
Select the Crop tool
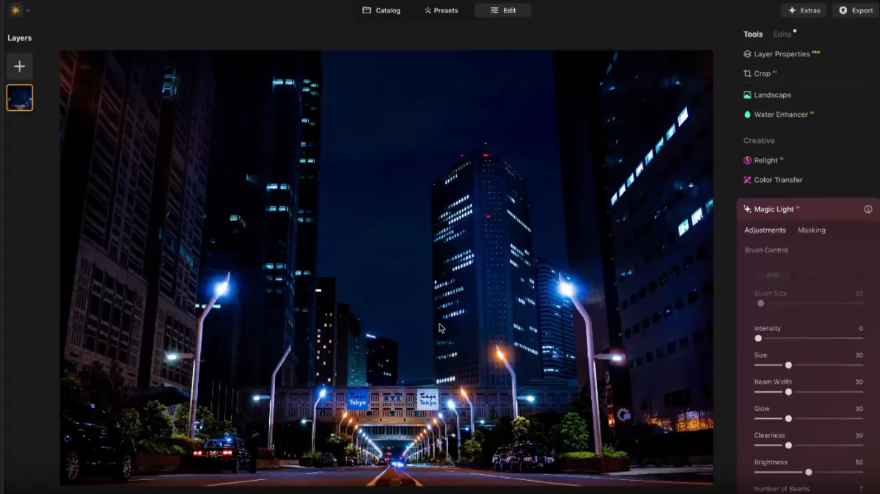tap(761, 73)
